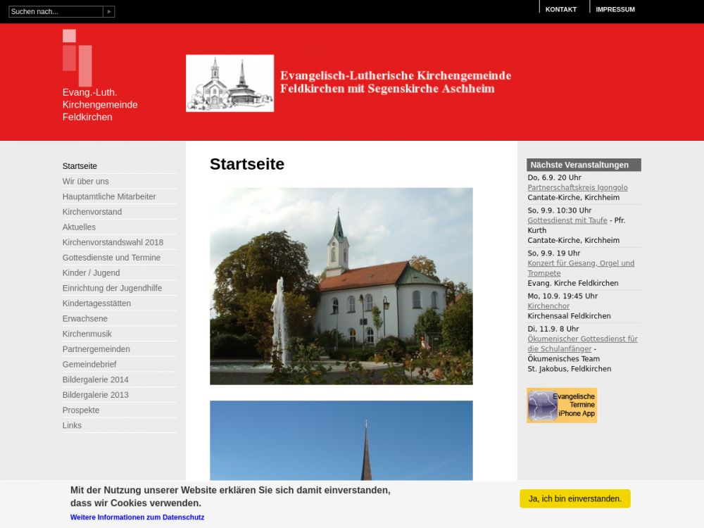The image size is (704, 528).
Task: Navigate to 'Kirchenmusik' section
Action: [87, 334]
